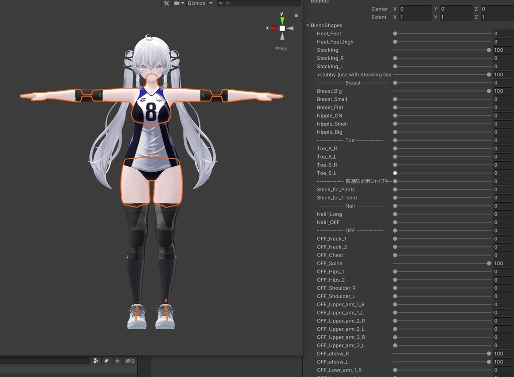The height and width of the screenshot is (377, 514).
Task: Click the Breast_Small slider handle
Action: tap(395, 99)
